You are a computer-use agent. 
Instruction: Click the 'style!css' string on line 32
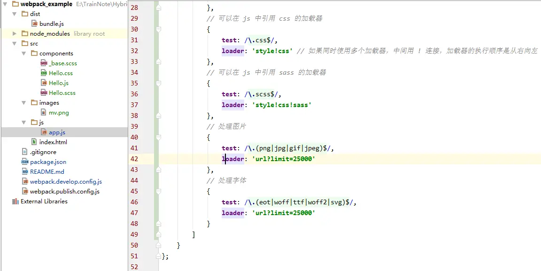(x=272, y=51)
